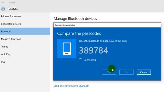Confirm passcode with Yes button
The height and width of the screenshot is (92, 164).
point(109,72)
